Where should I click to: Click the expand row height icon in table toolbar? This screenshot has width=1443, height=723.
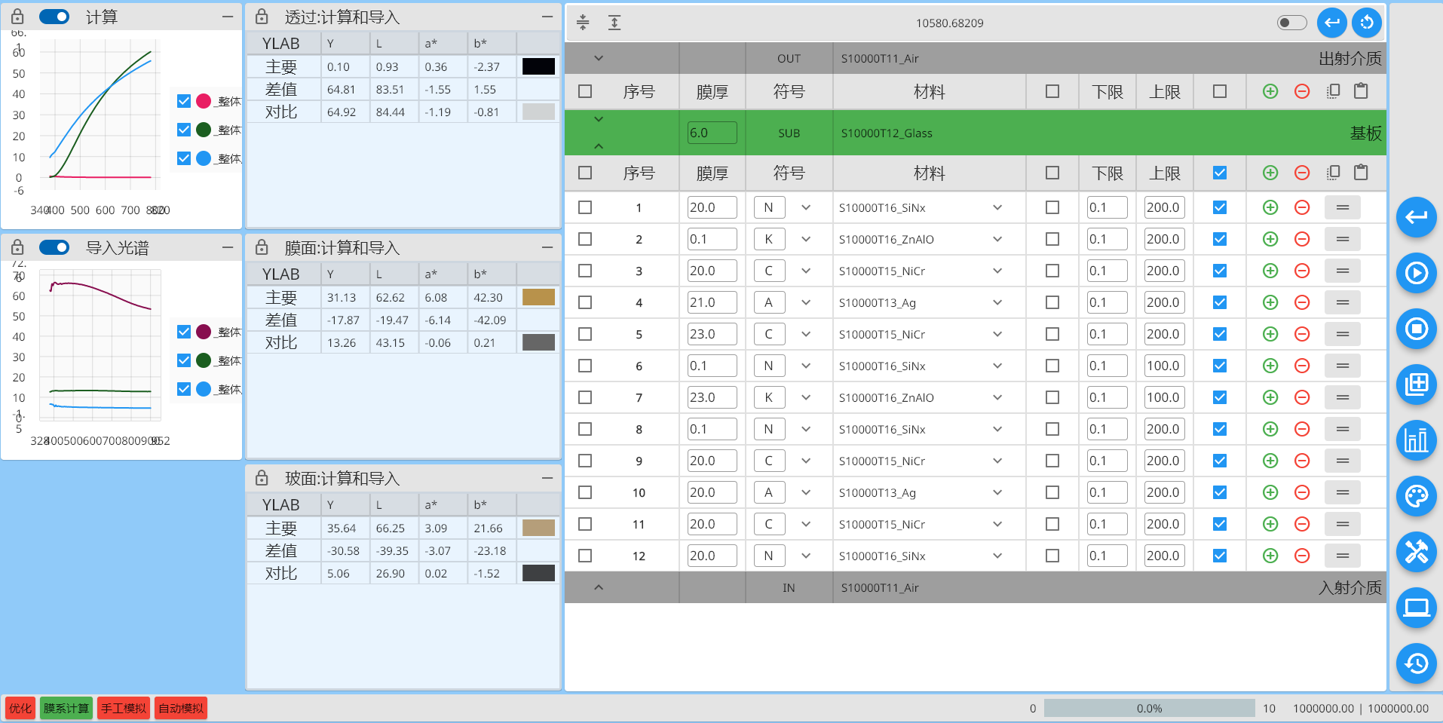tap(614, 22)
